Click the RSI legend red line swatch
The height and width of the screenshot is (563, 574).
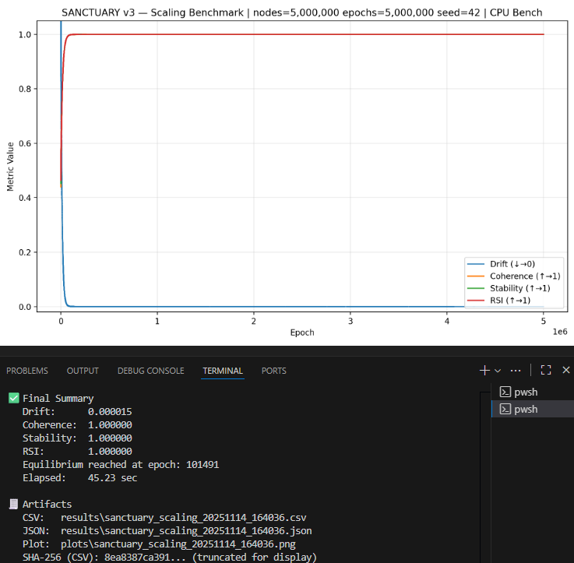(476, 300)
